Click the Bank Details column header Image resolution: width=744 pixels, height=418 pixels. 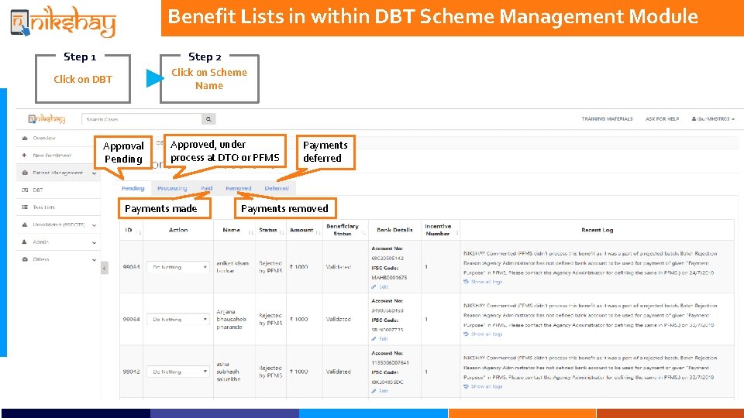[x=394, y=230]
